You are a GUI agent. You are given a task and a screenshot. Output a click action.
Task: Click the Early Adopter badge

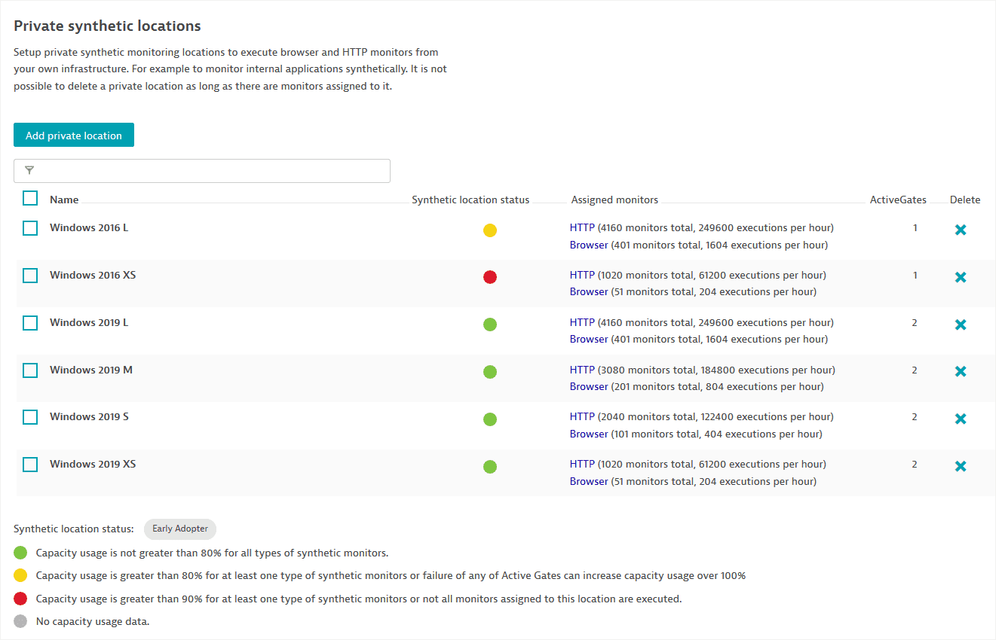click(180, 529)
